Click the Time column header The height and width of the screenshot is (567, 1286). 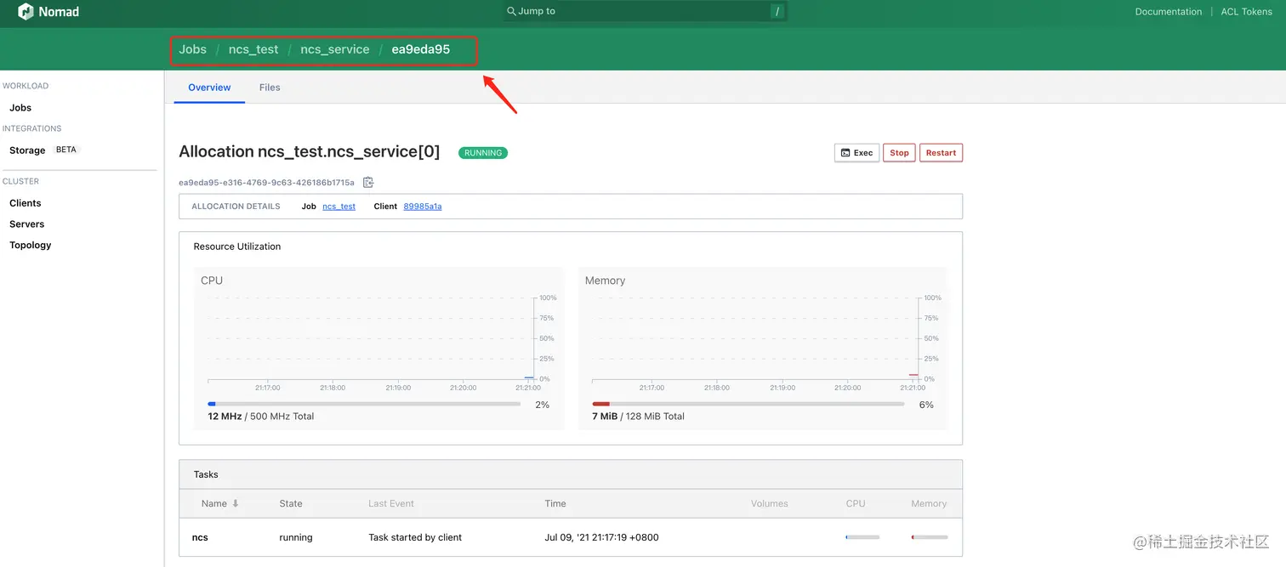pyautogui.click(x=555, y=503)
